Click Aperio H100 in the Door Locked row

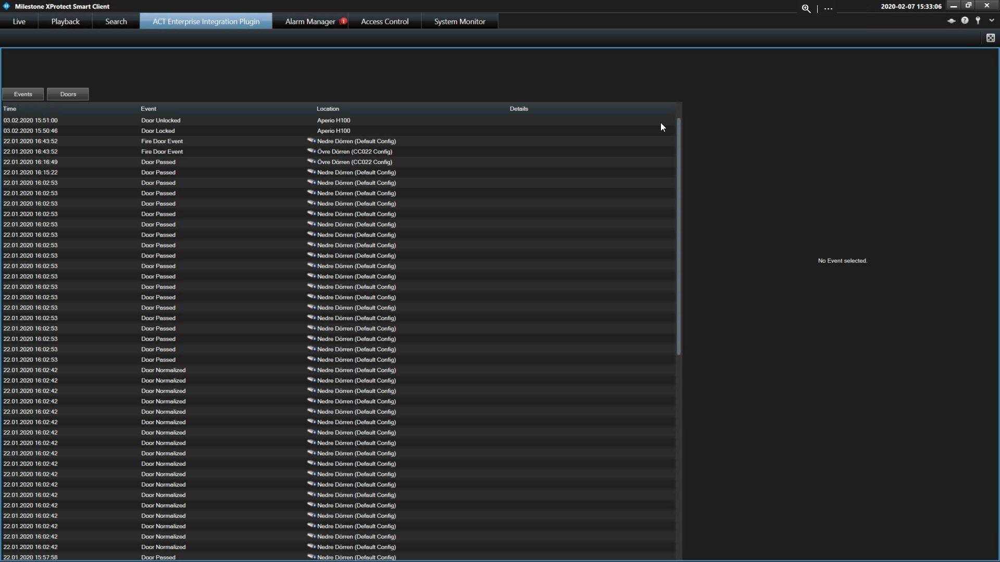click(334, 131)
